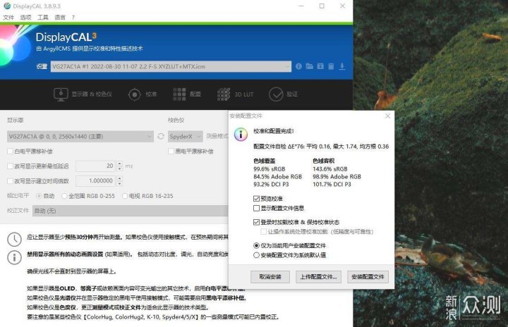Image resolution: width=508 pixels, height=327 pixels.
Task: Click the ΔE*76 self-check result line
Action: pos(321,147)
